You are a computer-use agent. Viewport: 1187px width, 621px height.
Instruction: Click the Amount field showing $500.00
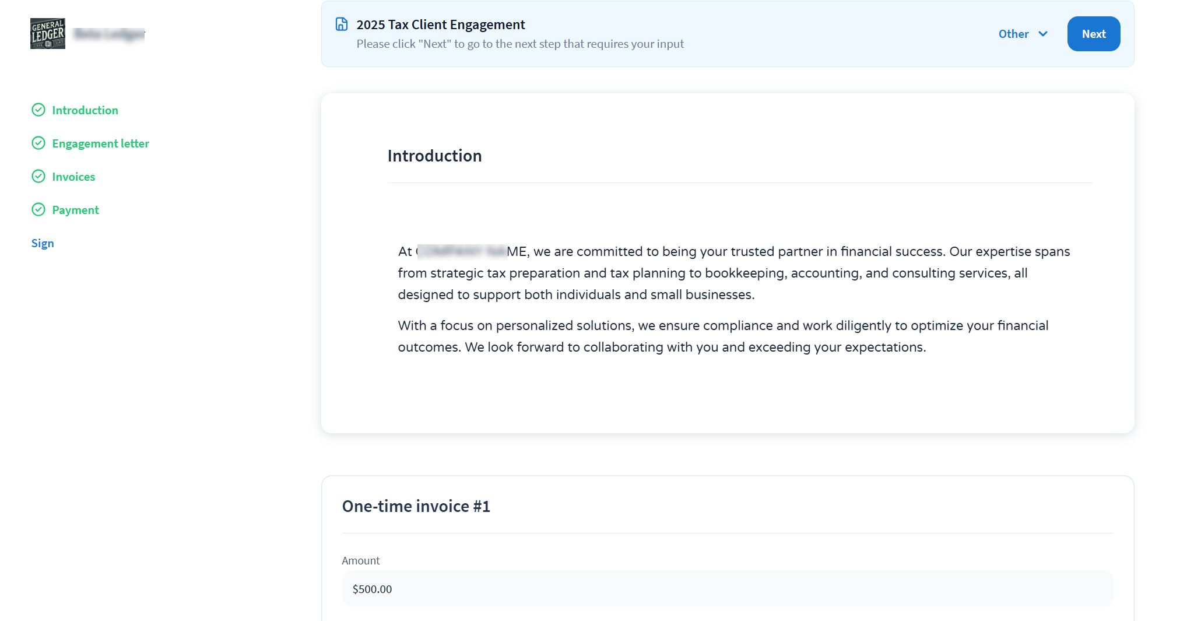tap(727, 589)
